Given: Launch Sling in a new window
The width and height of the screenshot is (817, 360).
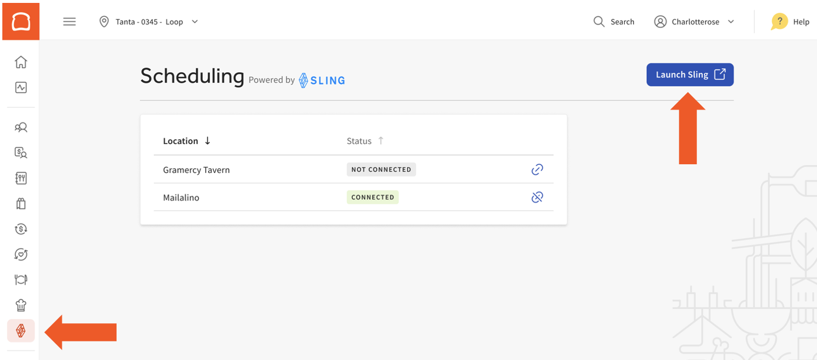Looking at the screenshot, I should pos(690,75).
